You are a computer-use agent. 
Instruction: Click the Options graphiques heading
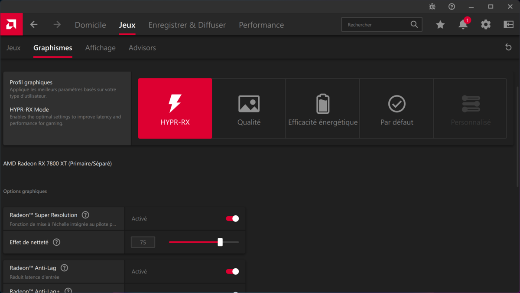pos(25,191)
